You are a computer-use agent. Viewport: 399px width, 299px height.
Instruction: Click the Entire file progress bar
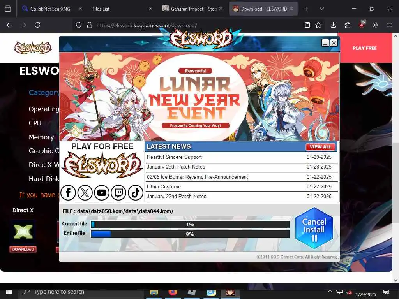pos(190,234)
